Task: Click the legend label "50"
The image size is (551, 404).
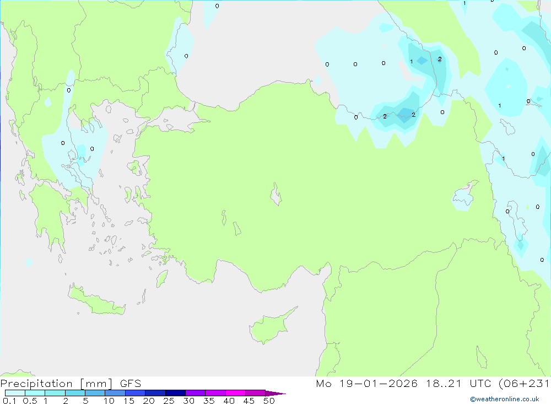Action: (x=269, y=401)
